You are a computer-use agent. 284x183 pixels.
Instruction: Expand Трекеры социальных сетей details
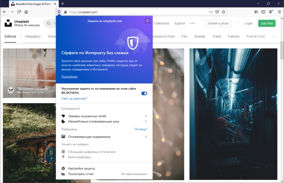tap(104, 116)
